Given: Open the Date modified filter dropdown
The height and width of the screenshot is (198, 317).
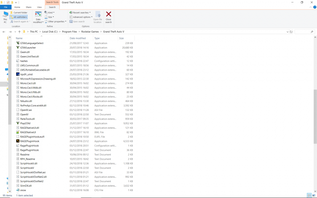Looking at the screenshot, I should 38,17.
